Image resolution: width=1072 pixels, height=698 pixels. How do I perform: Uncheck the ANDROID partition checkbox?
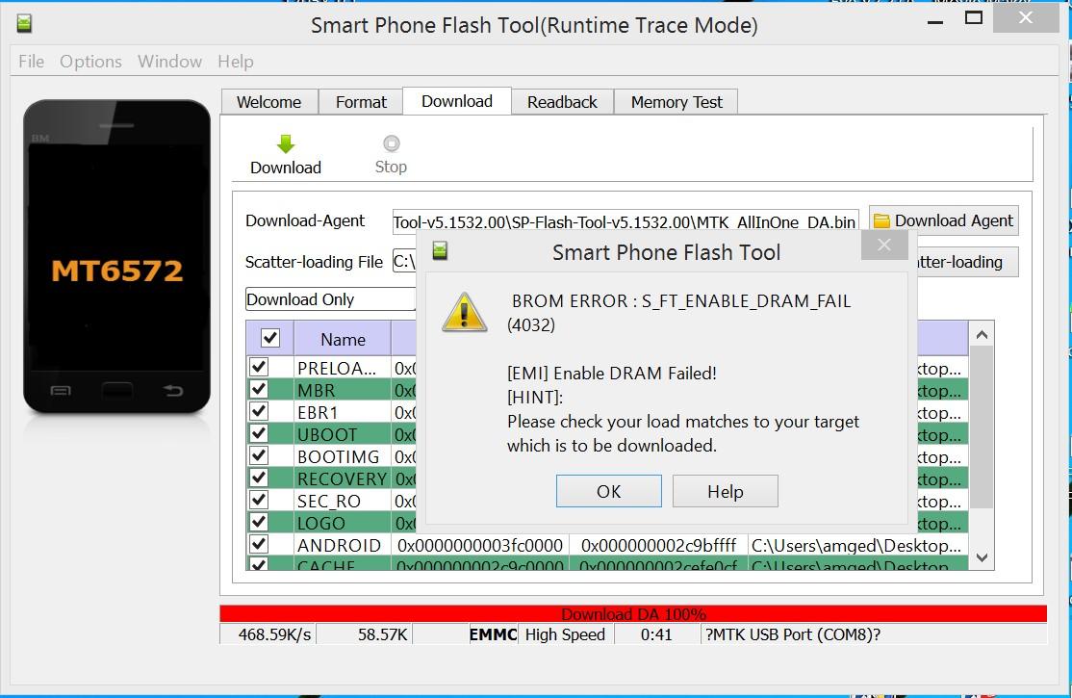coord(259,544)
